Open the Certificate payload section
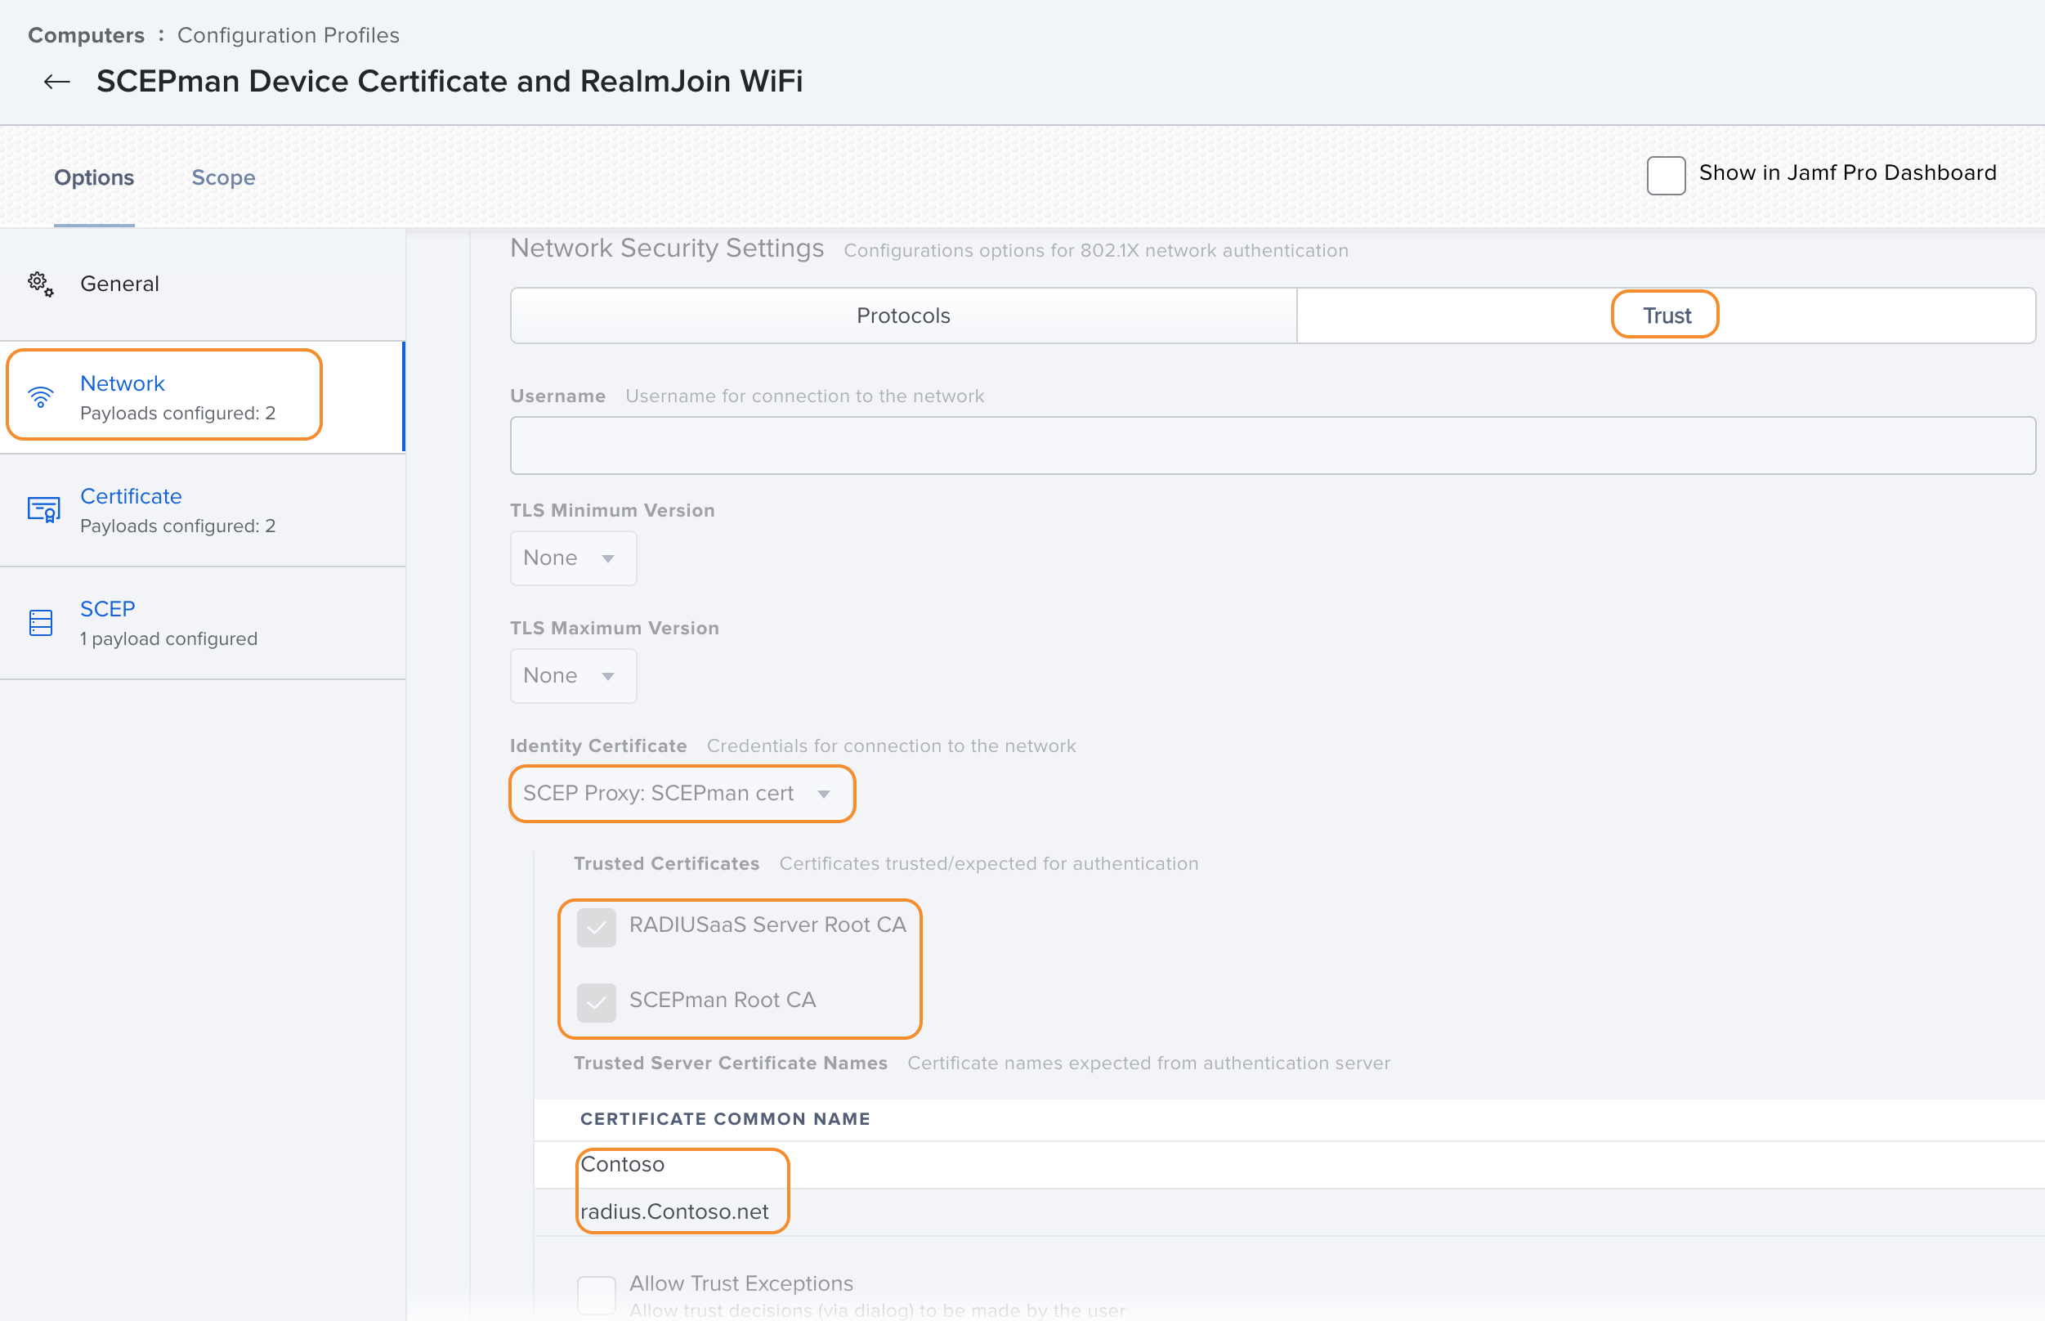 (x=130, y=497)
